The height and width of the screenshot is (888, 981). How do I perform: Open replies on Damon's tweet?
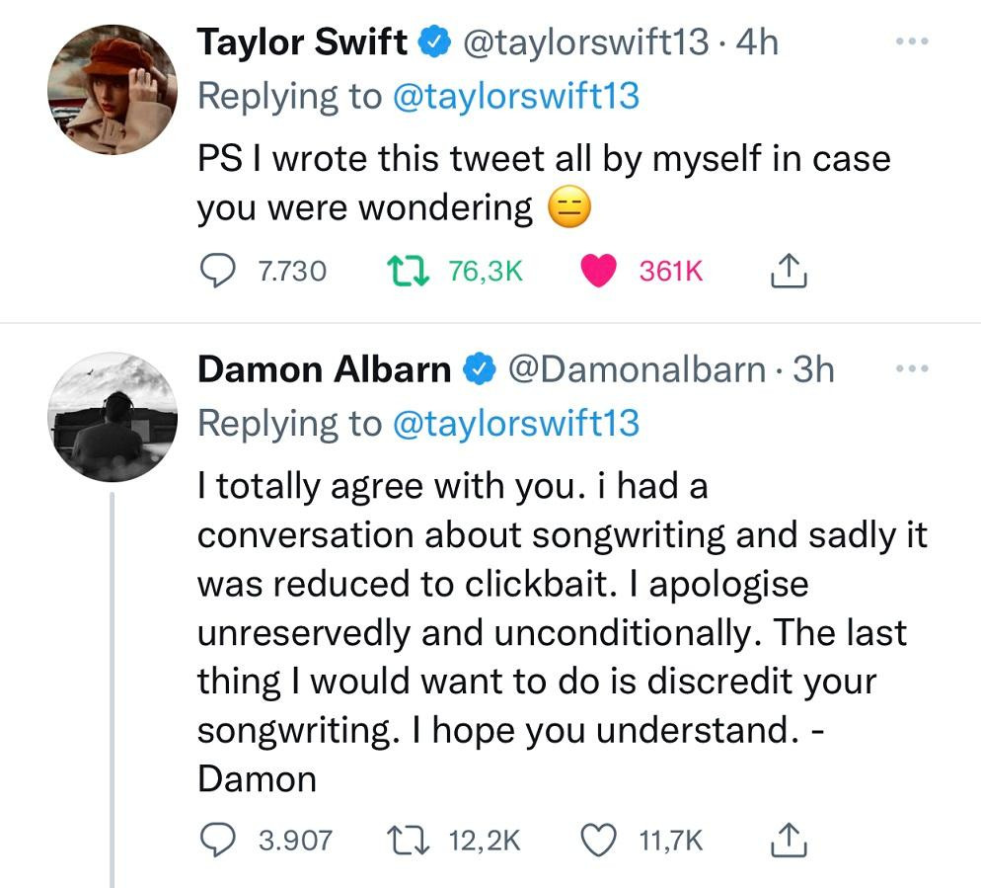[219, 842]
